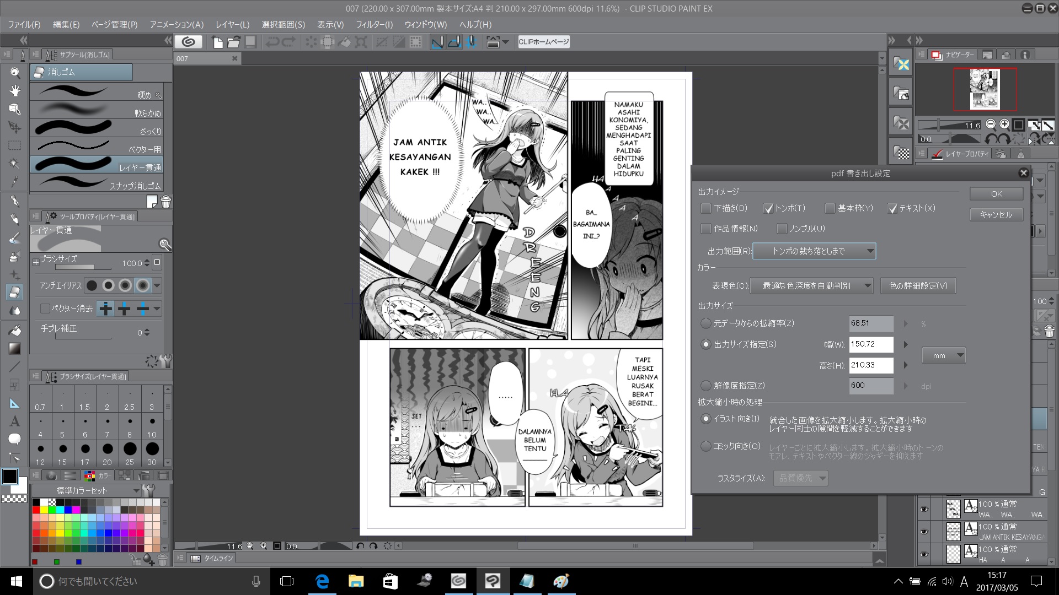Select the Balloon tool icon
This screenshot has height=595, width=1059.
point(15,439)
